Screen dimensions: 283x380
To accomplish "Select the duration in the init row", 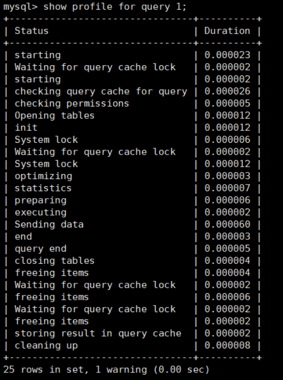I will tap(227, 128).
